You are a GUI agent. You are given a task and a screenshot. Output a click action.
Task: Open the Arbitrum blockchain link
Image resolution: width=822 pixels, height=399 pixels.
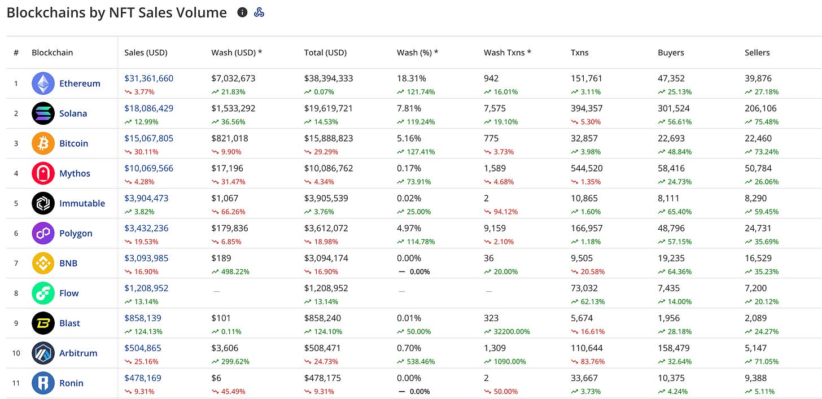(x=79, y=353)
